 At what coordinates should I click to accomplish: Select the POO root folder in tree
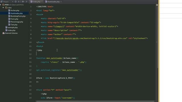[14, 5]
